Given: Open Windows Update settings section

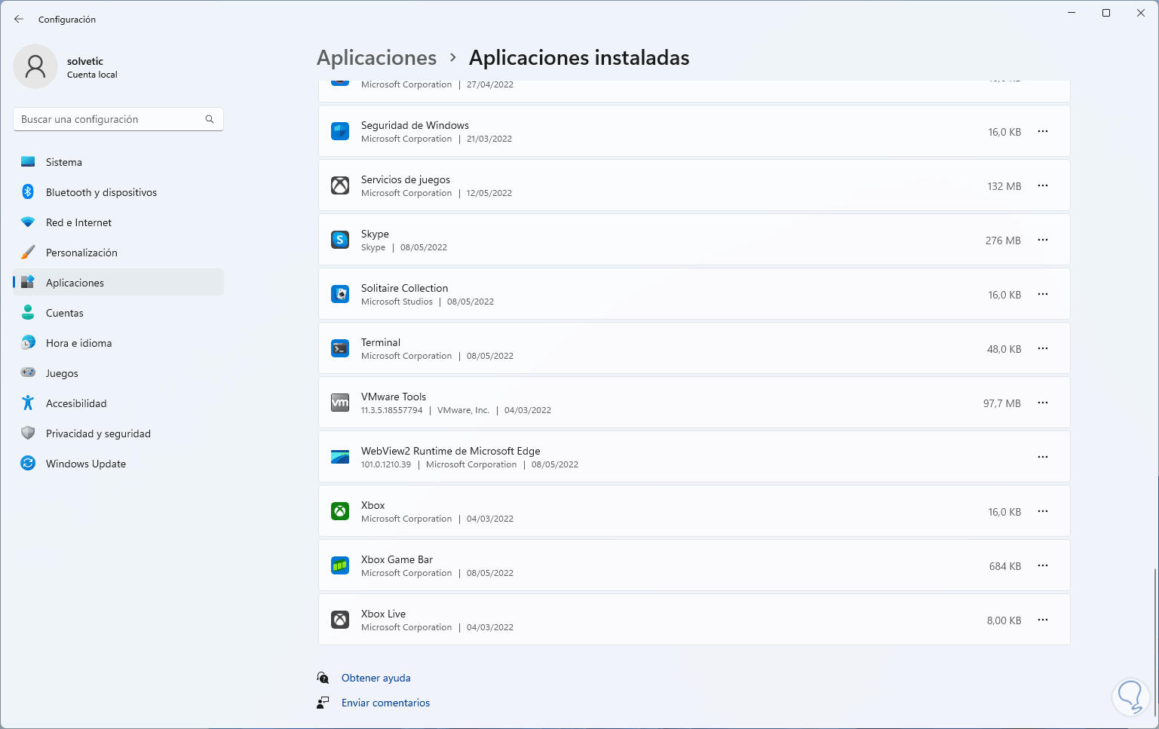Looking at the screenshot, I should pyautogui.click(x=85, y=464).
